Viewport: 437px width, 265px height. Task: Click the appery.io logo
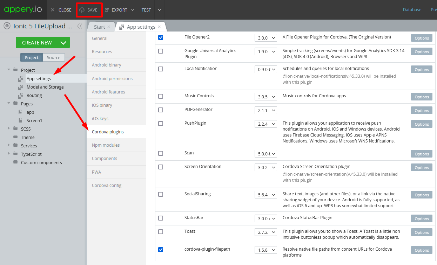click(23, 9)
